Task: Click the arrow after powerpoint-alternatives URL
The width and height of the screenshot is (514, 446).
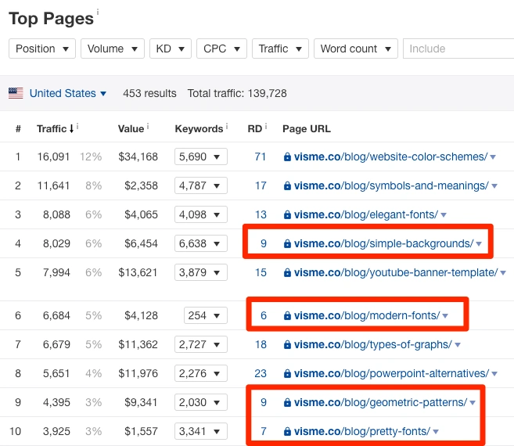Action: 494,374
